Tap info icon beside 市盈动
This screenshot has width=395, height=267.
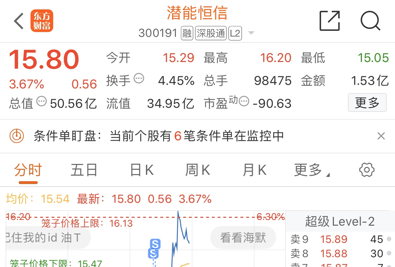point(244,102)
